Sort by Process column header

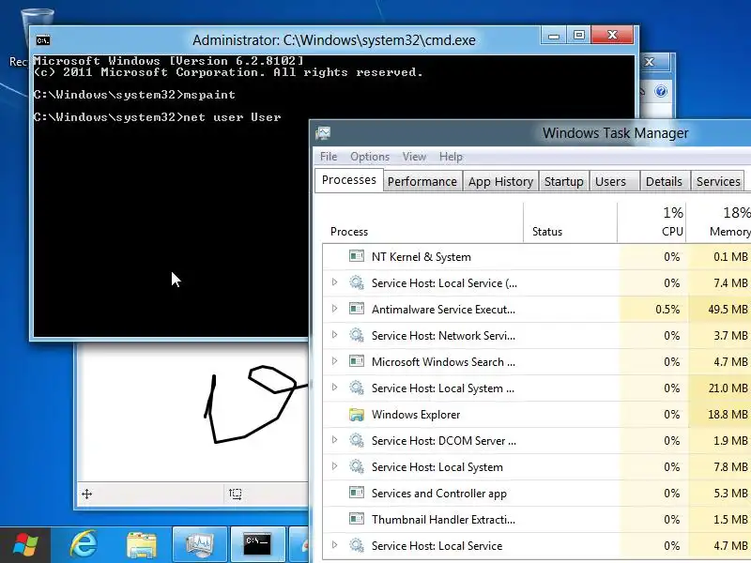(x=422, y=223)
